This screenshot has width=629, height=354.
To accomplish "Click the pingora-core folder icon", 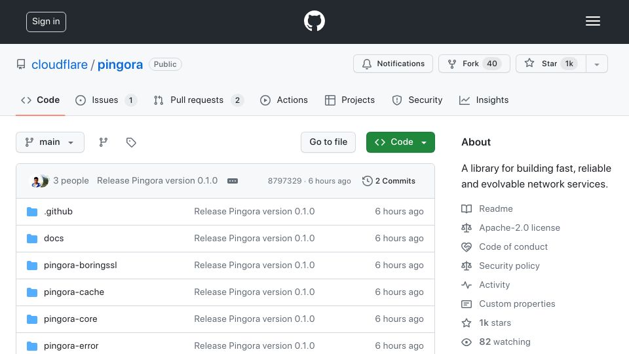I will [x=32, y=319].
